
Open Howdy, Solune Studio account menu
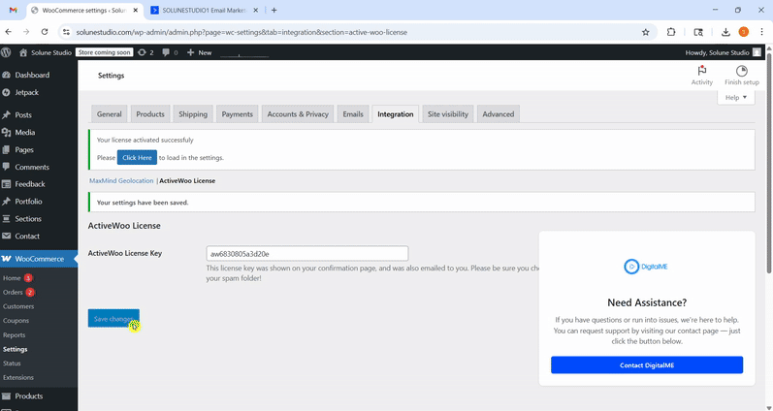[x=724, y=52]
